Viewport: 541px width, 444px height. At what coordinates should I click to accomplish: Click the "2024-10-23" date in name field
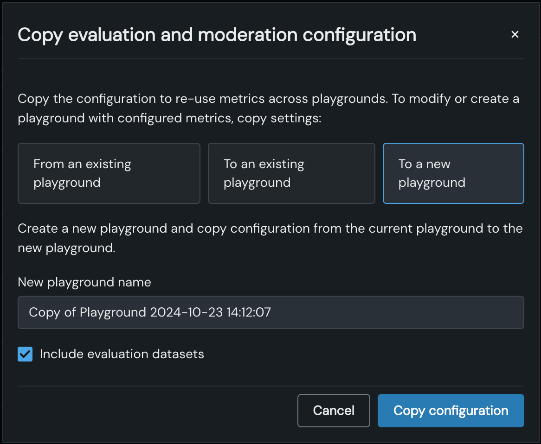pyautogui.click(x=186, y=312)
